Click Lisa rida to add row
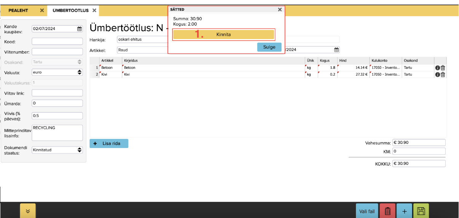The height and width of the screenshot is (218, 459). coord(109,143)
